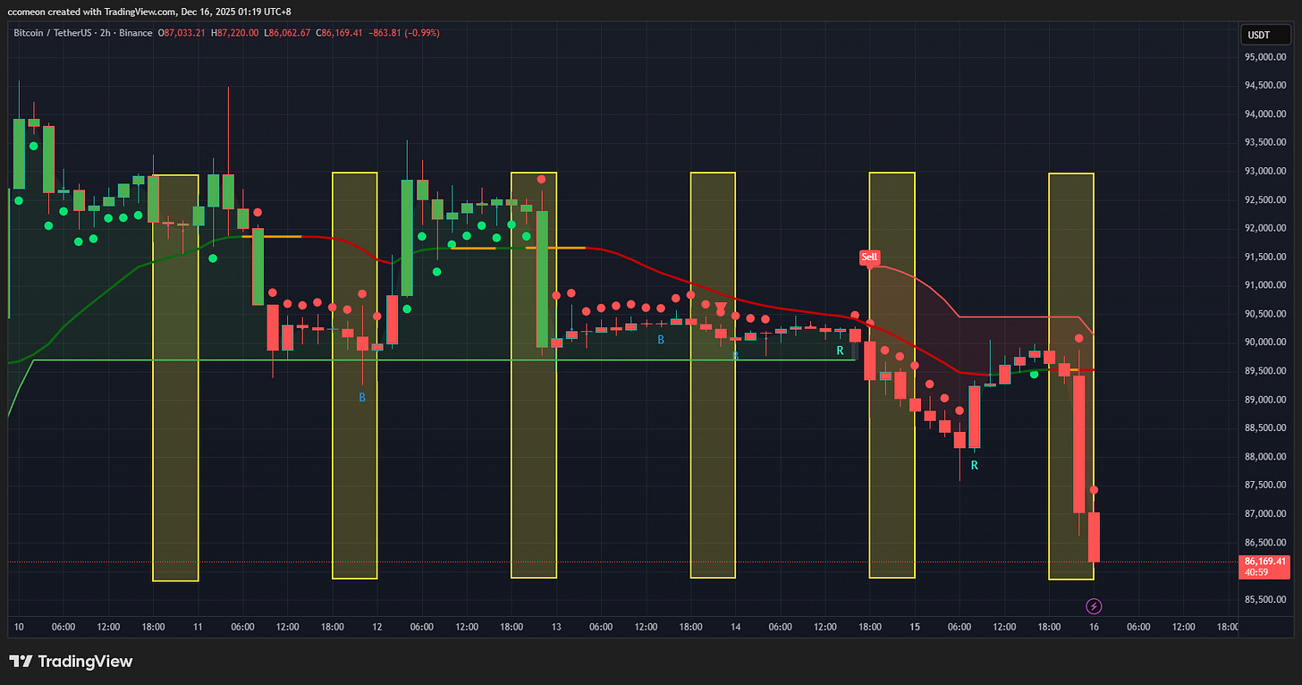Open the USDT currency selector

(1265, 36)
